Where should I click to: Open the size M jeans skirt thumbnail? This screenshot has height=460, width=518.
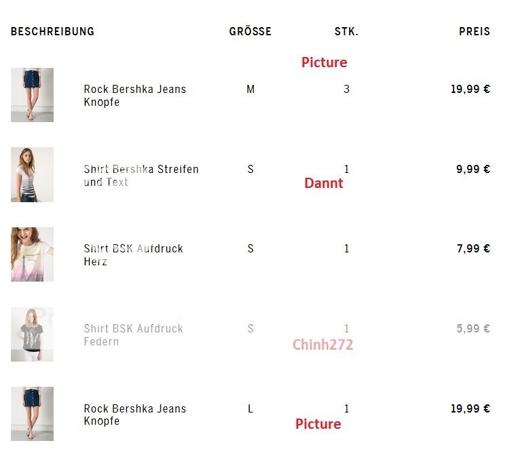click(32, 95)
